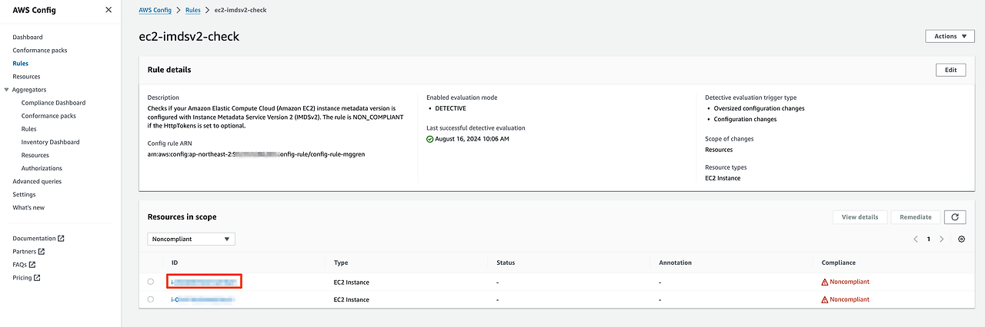Open Compliance Dashboard under Aggregators
Image resolution: width=985 pixels, height=327 pixels.
53,103
